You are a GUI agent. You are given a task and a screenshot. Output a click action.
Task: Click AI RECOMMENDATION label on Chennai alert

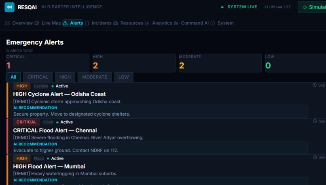pyautogui.click(x=35, y=144)
